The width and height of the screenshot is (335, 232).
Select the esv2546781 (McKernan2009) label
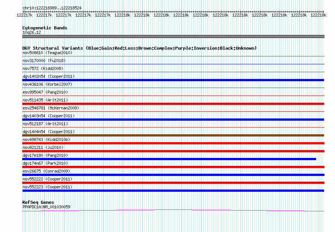click(x=51, y=108)
